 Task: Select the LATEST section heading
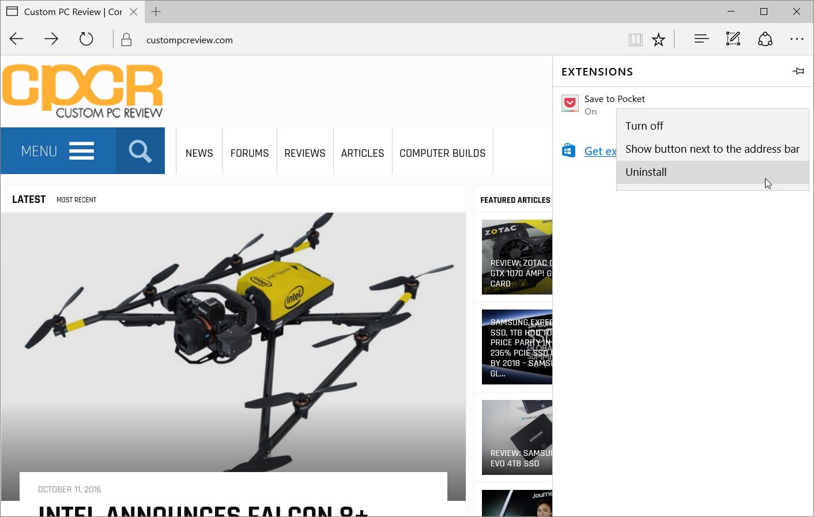(29, 199)
